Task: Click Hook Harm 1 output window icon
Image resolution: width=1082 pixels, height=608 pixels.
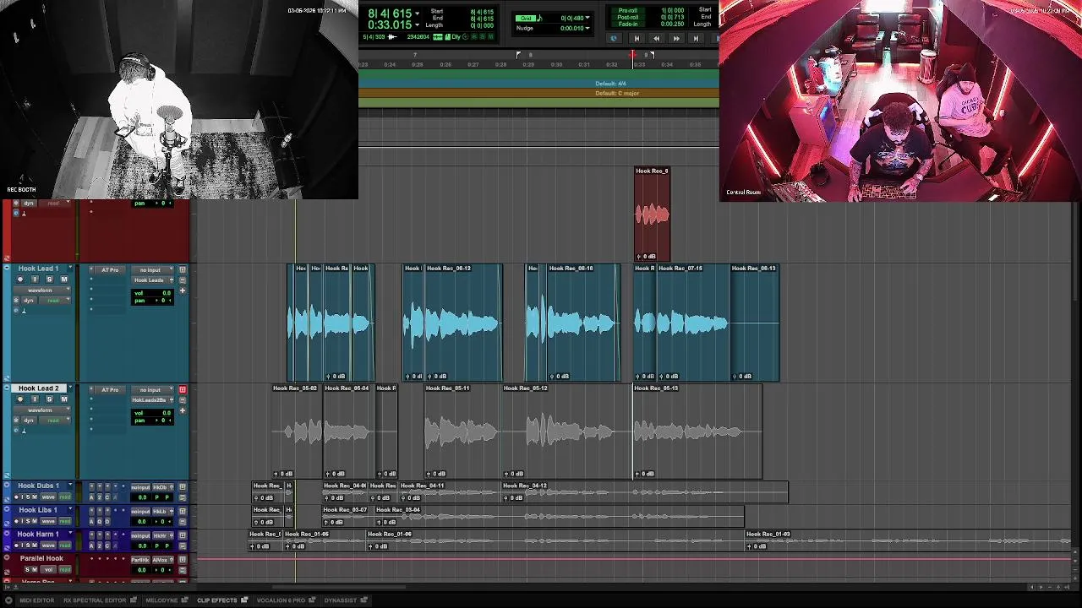Action: coord(182,535)
